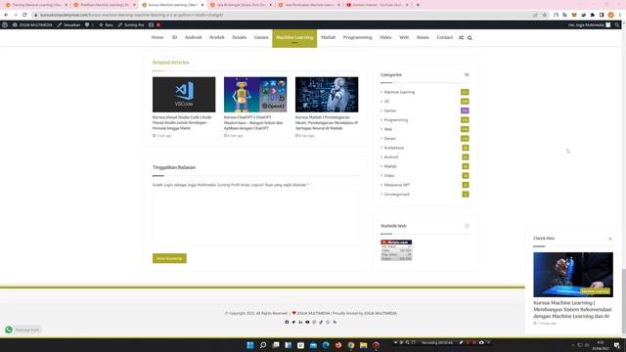Select the Machine Learning category

(x=399, y=92)
